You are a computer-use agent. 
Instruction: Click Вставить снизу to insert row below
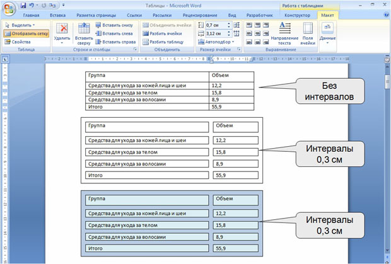(114, 25)
